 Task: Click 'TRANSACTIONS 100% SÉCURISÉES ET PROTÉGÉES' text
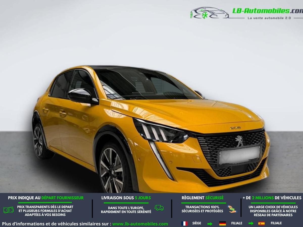(202, 209)
